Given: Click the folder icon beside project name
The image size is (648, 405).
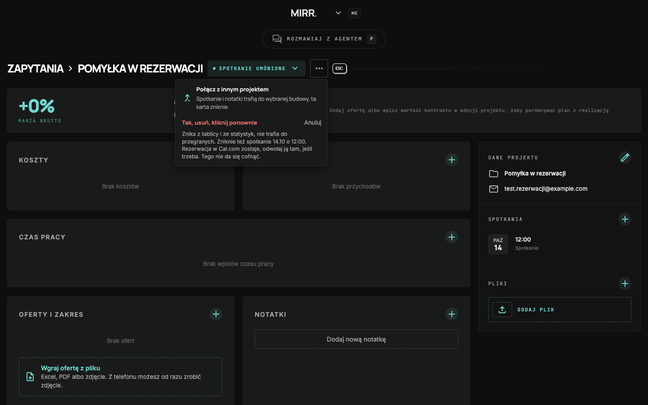Looking at the screenshot, I should [x=494, y=174].
